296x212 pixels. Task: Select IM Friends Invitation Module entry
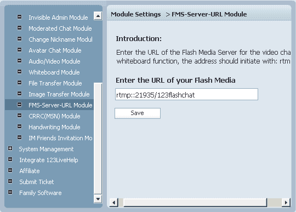[x=60, y=138]
